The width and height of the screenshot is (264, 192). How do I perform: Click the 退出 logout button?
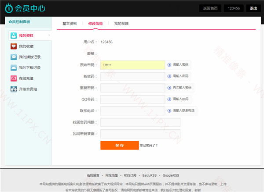click(x=253, y=8)
